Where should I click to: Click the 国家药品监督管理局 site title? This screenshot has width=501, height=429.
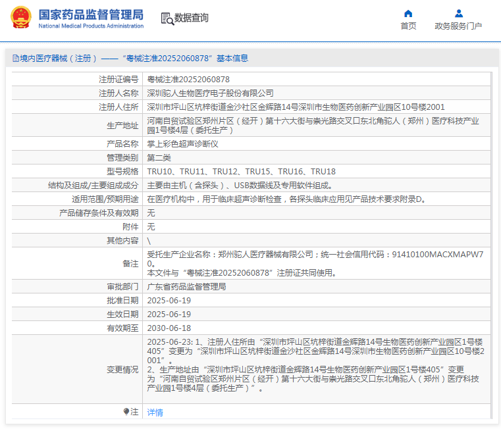[x=91, y=14]
